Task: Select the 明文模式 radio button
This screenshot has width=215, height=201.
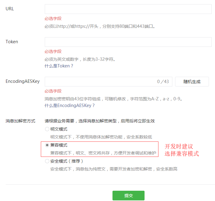Action: click(47, 129)
